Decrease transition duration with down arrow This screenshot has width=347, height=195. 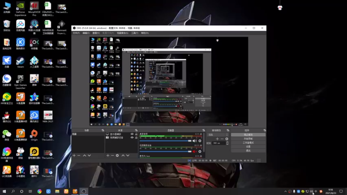point(227,144)
